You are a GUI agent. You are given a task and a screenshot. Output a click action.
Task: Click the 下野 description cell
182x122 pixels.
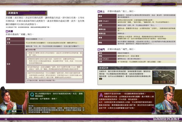[x=146, y=62]
